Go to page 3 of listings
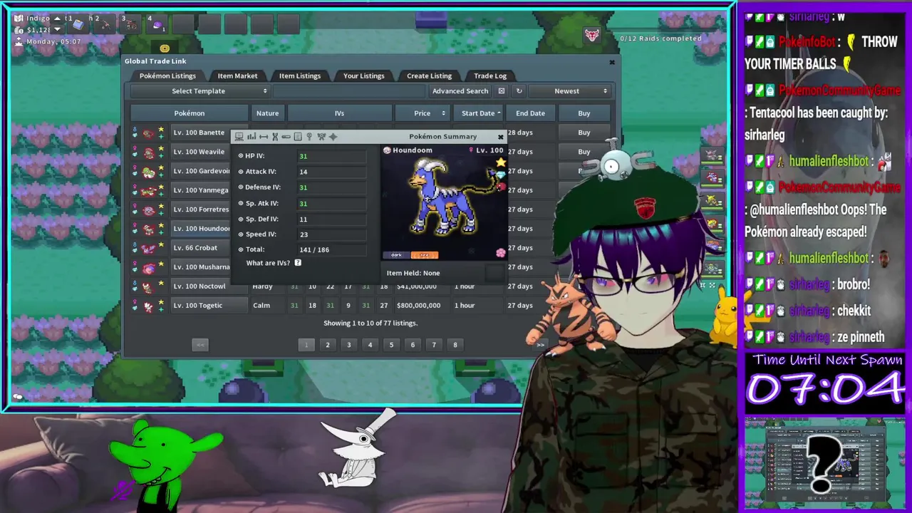 pyautogui.click(x=348, y=345)
